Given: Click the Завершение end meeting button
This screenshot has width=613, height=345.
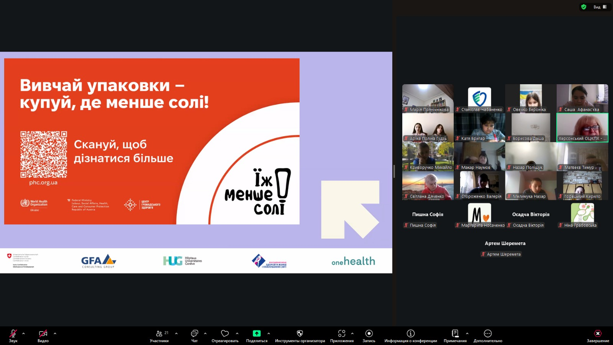Looking at the screenshot, I should 598,334.
